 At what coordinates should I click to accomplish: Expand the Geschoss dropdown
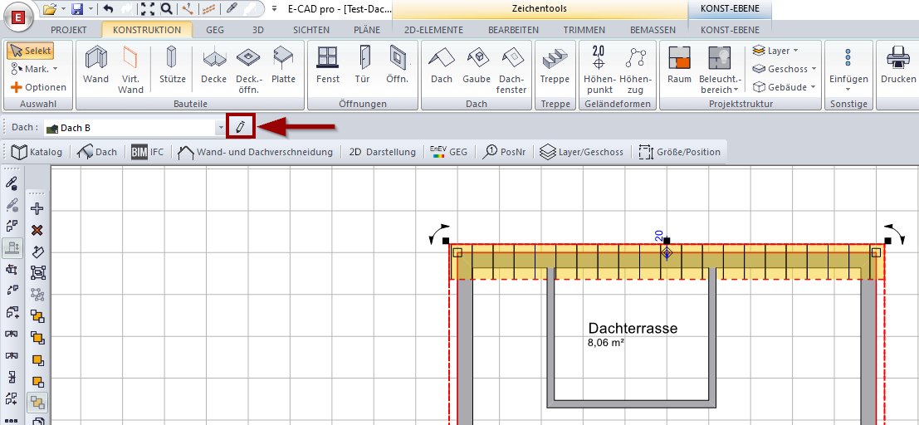coord(785,69)
